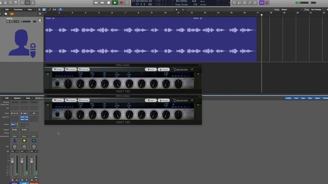Viewport: 328px width, 184px height.
Task: Open the Tracks Edit menu
Action: (x=7, y=10)
